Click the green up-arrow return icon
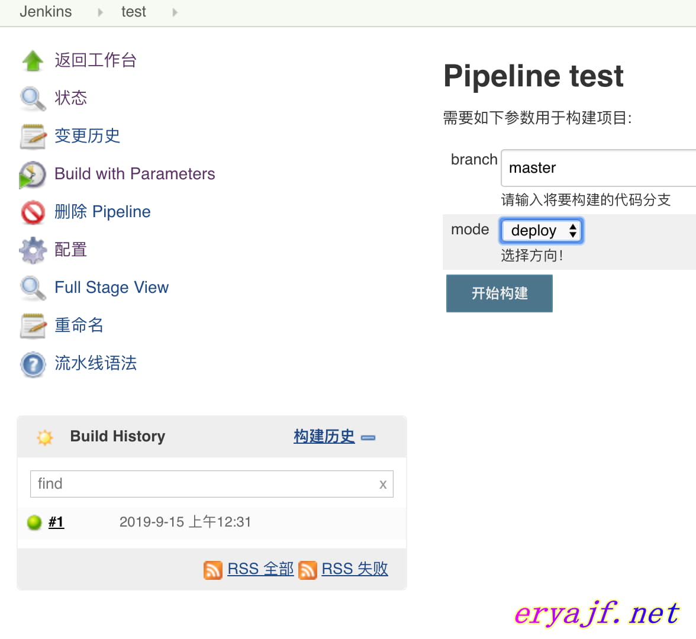Screen dimensions: 696x639 pyautogui.click(x=33, y=60)
